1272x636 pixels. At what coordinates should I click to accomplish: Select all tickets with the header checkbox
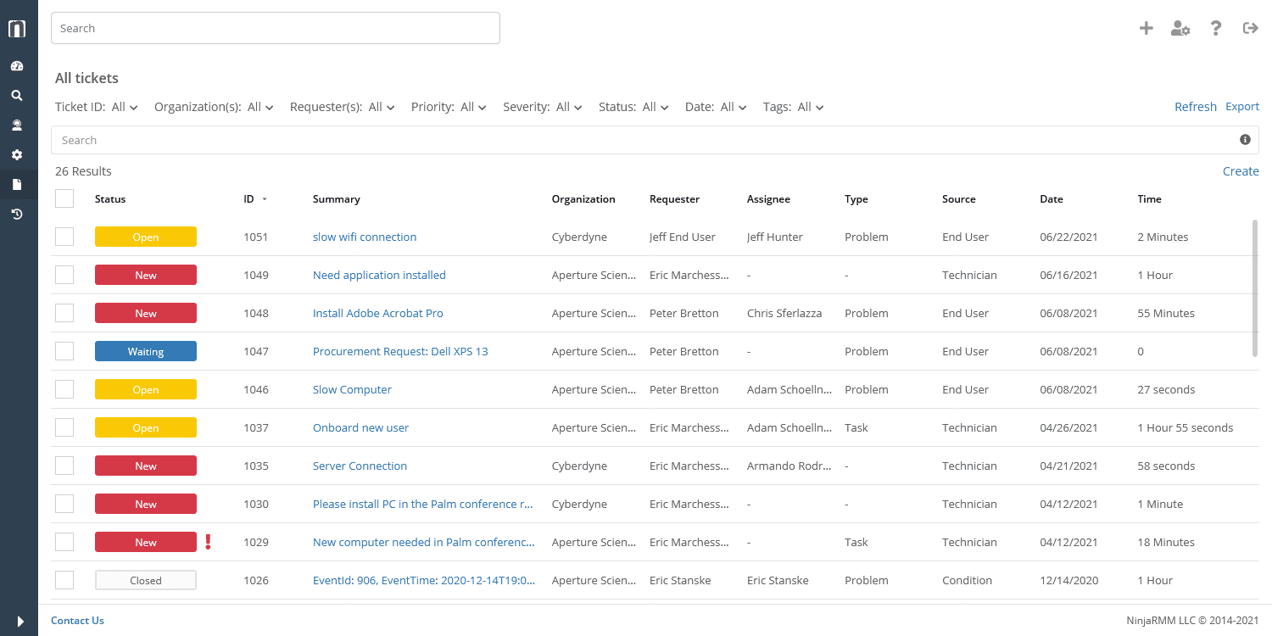click(64, 198)
